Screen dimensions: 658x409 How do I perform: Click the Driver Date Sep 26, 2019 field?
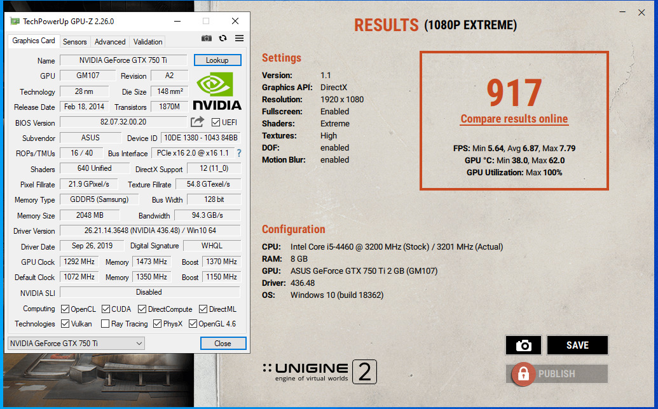point(92,246)
